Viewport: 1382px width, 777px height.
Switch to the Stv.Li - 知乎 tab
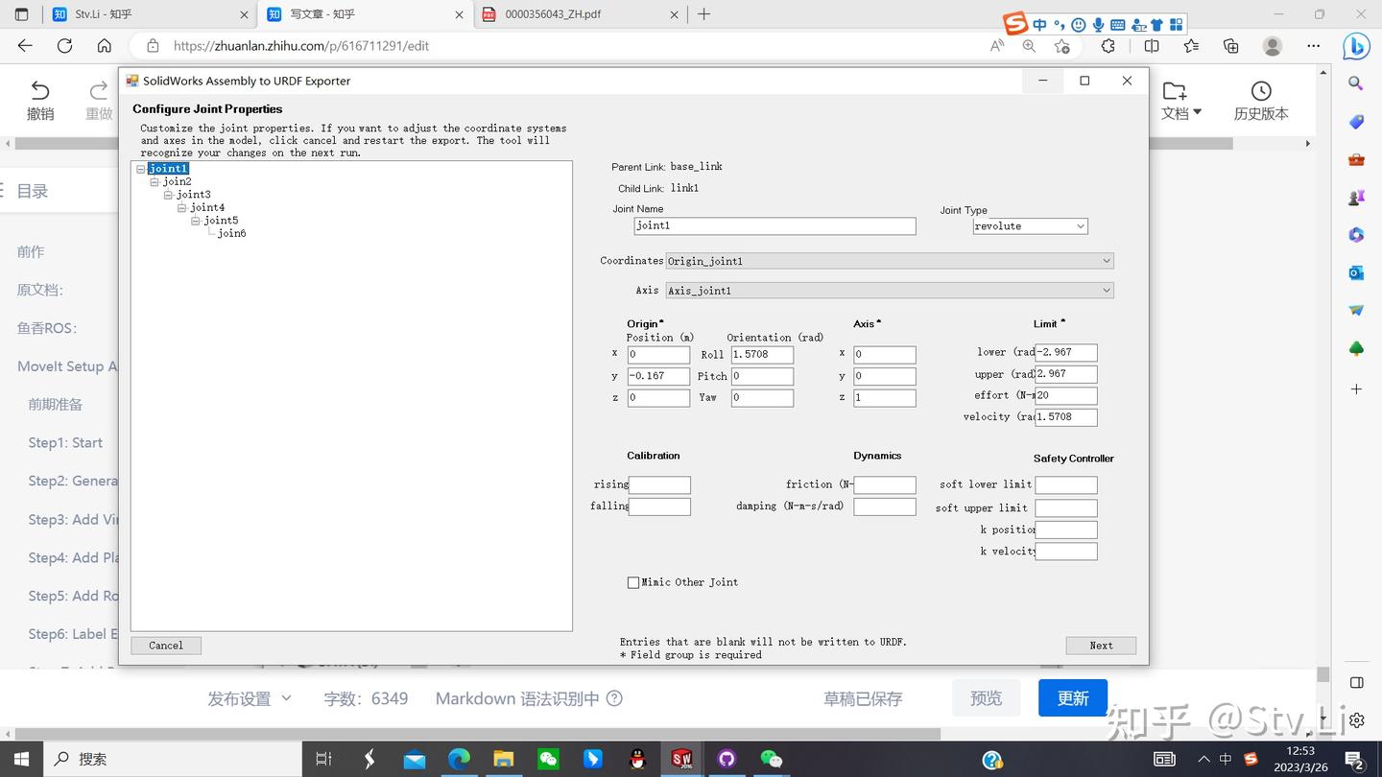click(x=149, y=14)
